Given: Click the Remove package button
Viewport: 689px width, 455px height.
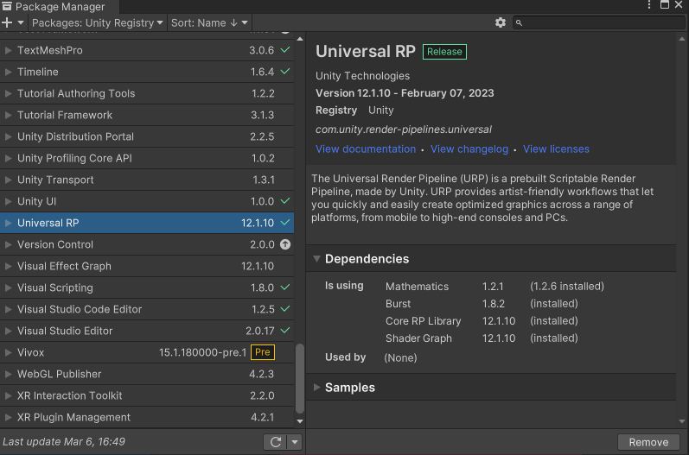Looking at the screenshot, I should [648, 442].
